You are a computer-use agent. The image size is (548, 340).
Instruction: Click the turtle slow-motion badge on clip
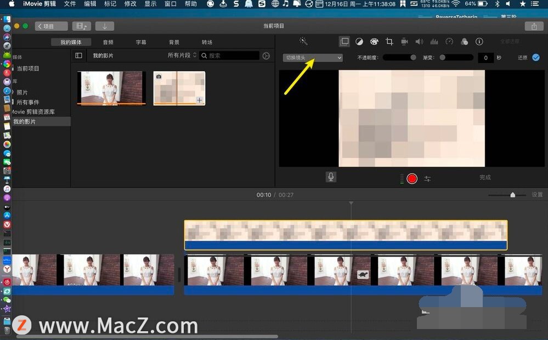363,275
